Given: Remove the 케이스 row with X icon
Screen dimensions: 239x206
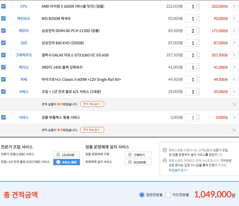Looking at the screenshot, I should pyautogui.click(x=234, y=67).
